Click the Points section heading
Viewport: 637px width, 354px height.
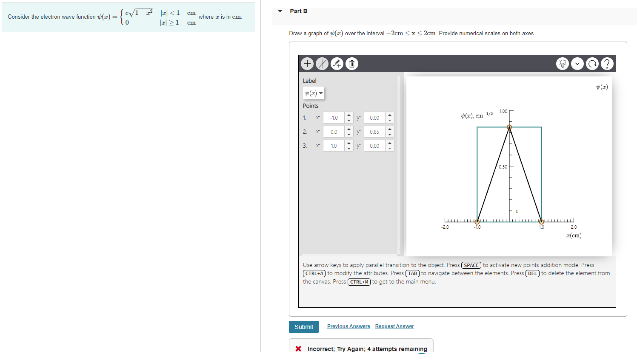[311, 106]
